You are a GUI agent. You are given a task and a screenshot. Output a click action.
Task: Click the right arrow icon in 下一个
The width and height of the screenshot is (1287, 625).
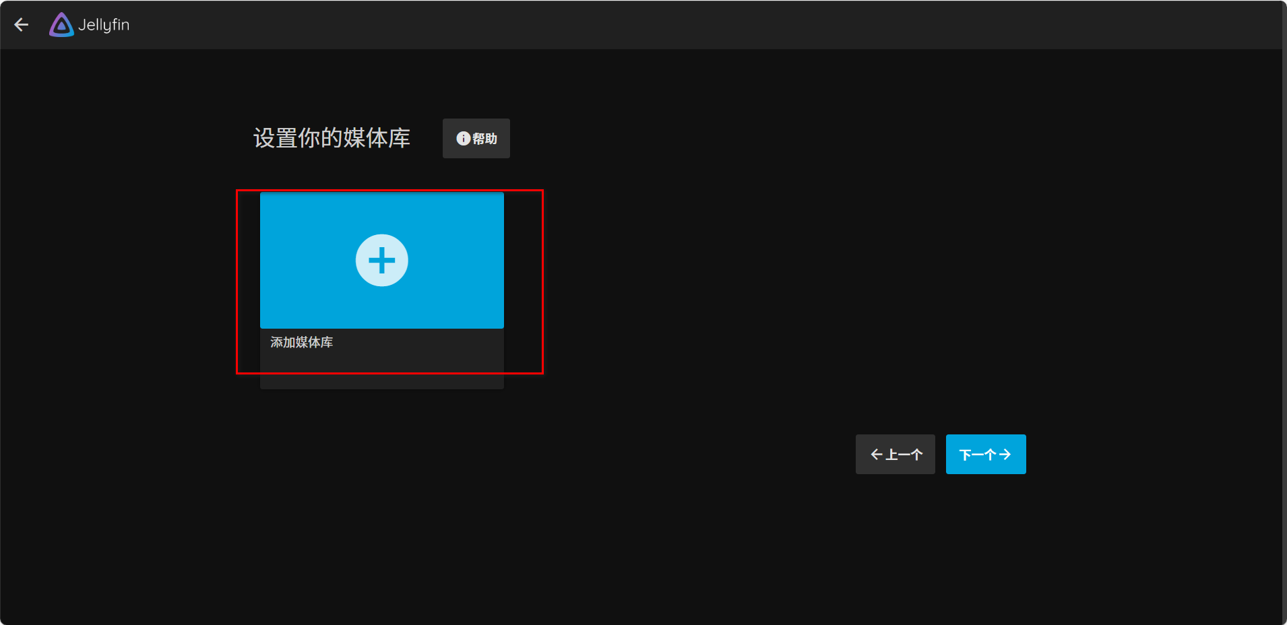coord(1005,455)
